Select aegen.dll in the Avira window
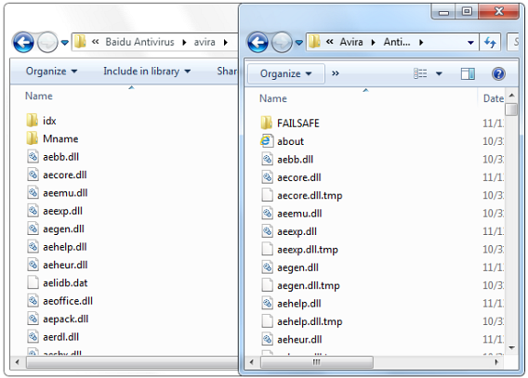The height and width of the screenshot is (378, 528). (290, 267)
